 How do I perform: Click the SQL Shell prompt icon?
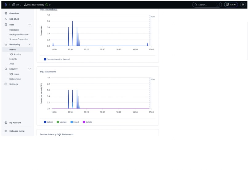coord(6,19)
